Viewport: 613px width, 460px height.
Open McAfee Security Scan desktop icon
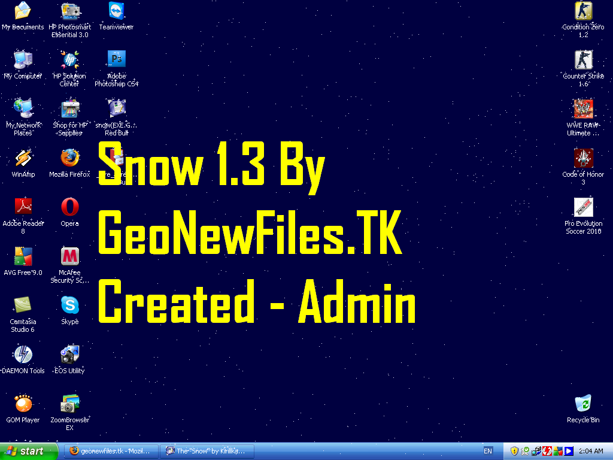click(69, 256)
